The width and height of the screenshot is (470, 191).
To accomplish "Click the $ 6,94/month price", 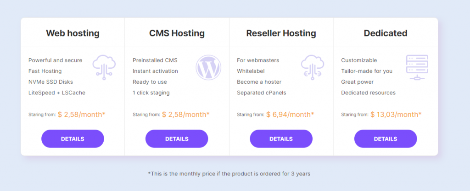I will pyautogui.click(x=290, y=114).
